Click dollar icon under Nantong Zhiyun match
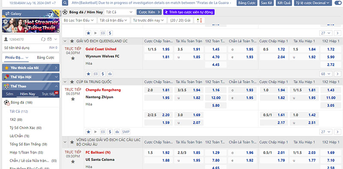343x169 pixels. (110, 132)
